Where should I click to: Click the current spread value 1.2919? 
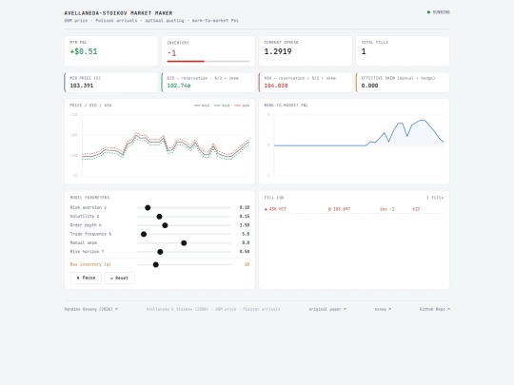pos(278,51)
